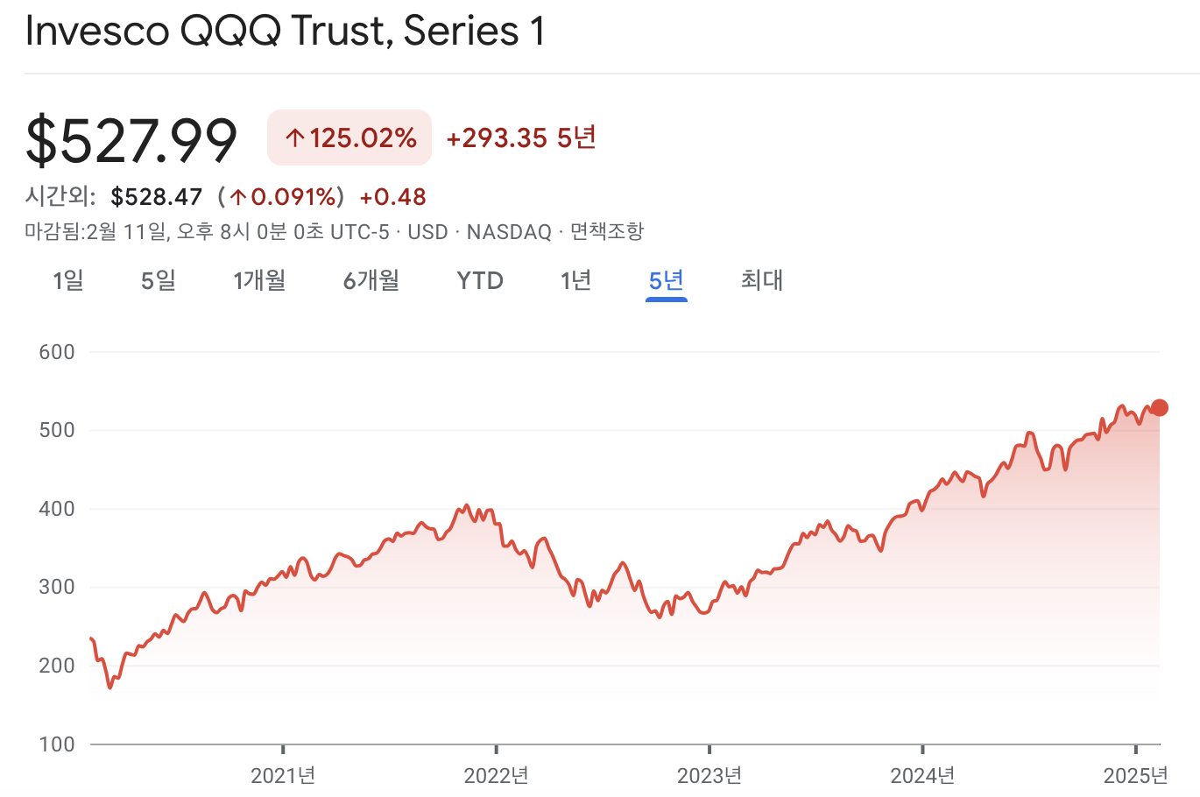Click the 600 price gridline label
The height and width of the screenshot is (797, 1200).
click(x=56, y=351)
